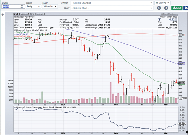188x135 pixels.
Task: Click the Volume 31,074,328 legend entry
Action: click(x=22, y=38)
